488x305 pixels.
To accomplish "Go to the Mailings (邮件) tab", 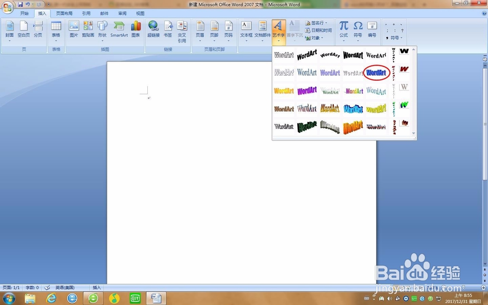I will click(x=104, y=13).
